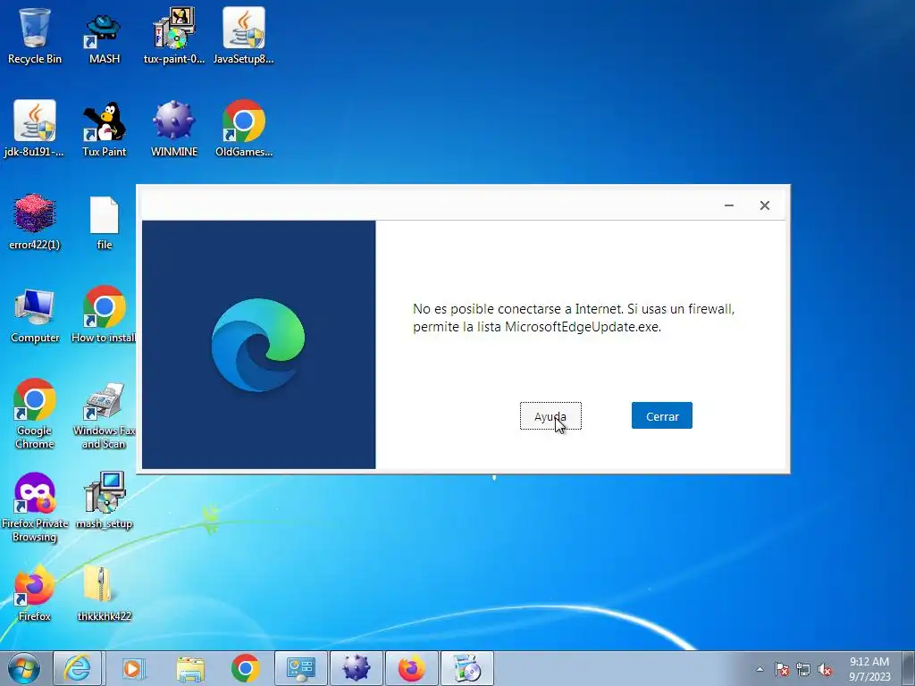915x686 pixels.
Task: Select the WINMINE desktop icon
Action: tap(174, 129)
